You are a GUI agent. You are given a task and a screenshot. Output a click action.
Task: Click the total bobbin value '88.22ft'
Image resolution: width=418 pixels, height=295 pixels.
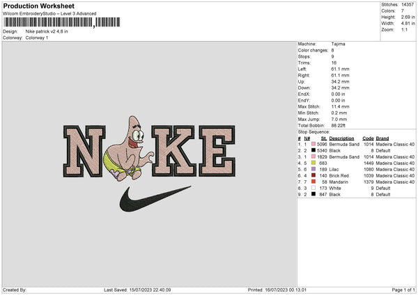point(339,125)
